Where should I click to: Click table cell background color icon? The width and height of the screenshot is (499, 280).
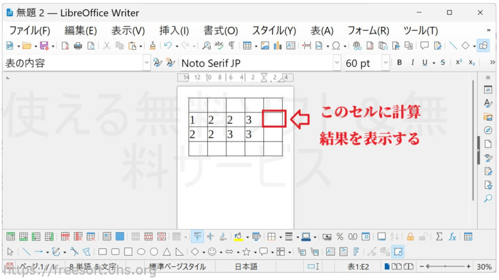(x=238, y=236)
